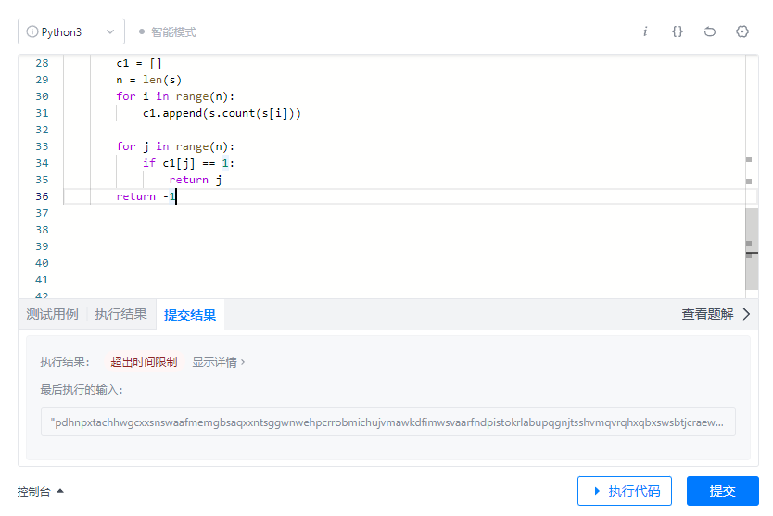The height and width of the screenshot is (516, 773).
Task: Click the 执行代码 button
Action: (625, 491)
